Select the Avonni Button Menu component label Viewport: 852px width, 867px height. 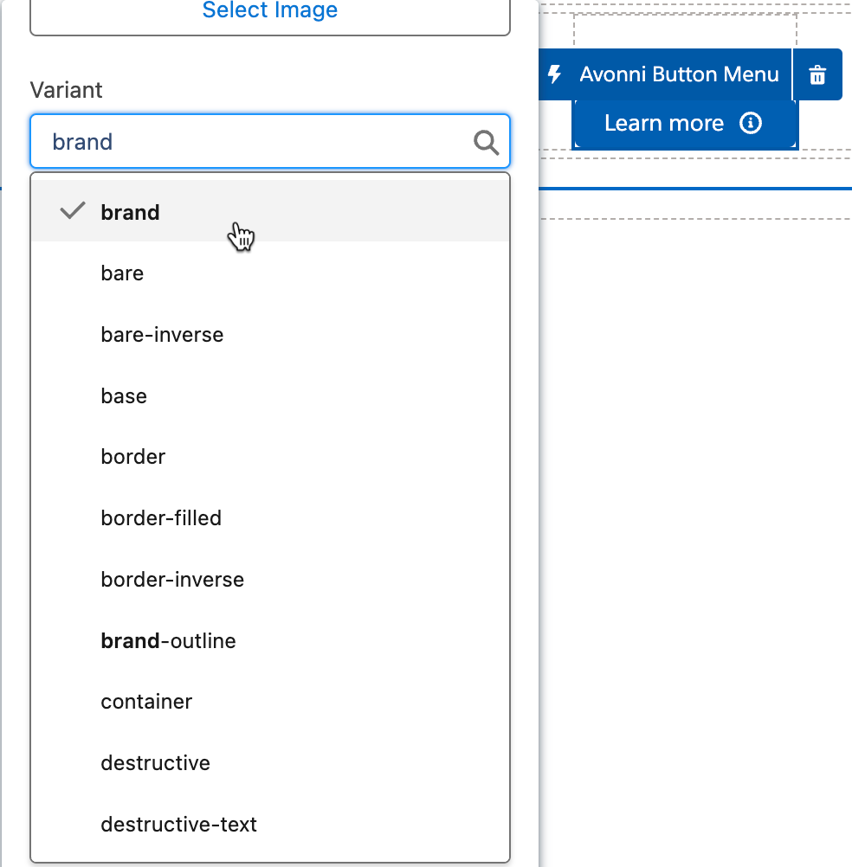679,74
